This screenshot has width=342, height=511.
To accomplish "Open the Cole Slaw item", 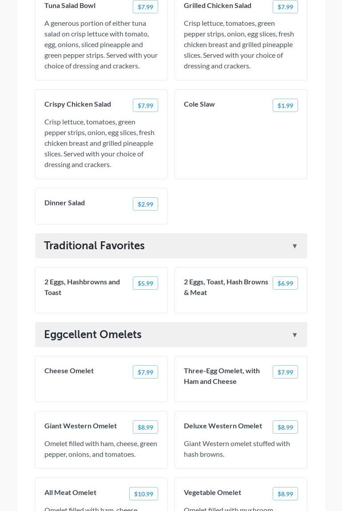I will (199, 104).
